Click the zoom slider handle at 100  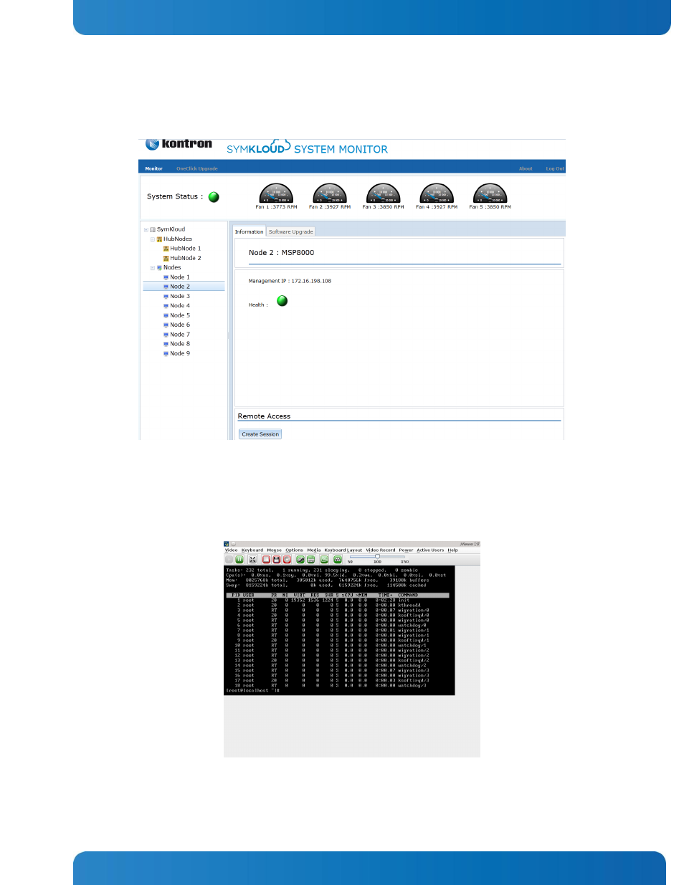pyautogui.click(x=377, y=556)
